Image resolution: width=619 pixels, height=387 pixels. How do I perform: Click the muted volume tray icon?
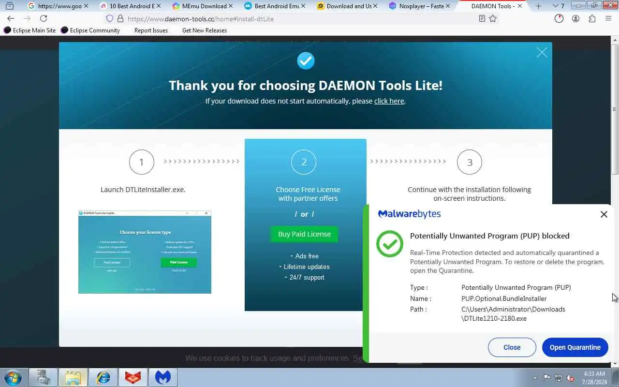tap(571, 378)
